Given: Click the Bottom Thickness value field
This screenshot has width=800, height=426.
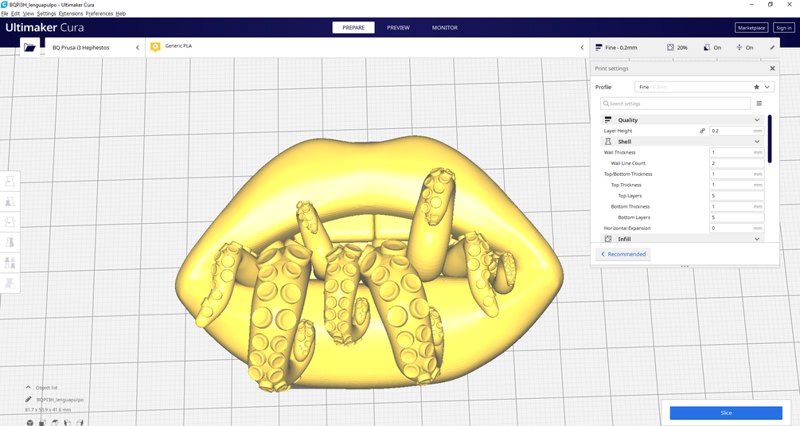Looking at the screenshot, I should [737, 206].
